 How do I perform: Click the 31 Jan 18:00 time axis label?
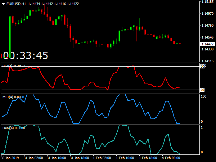pos(79,158)
